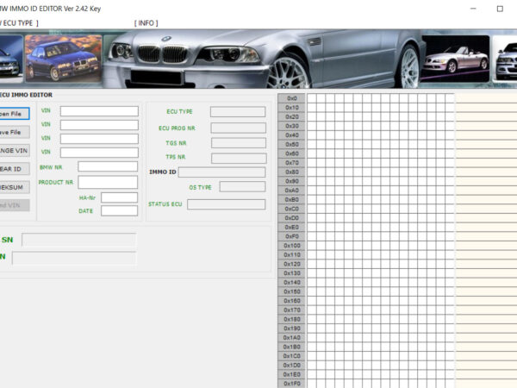Select hex row header 0xD0

coord(291,218)
